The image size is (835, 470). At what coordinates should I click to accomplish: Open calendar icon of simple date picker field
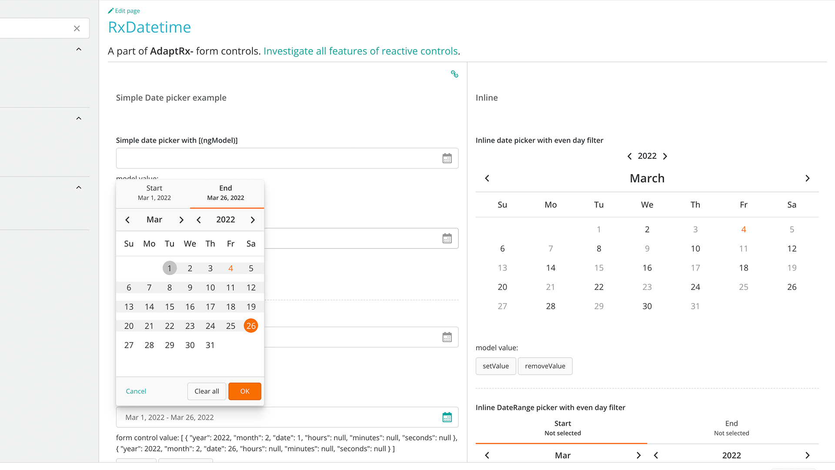click(447, 158)
